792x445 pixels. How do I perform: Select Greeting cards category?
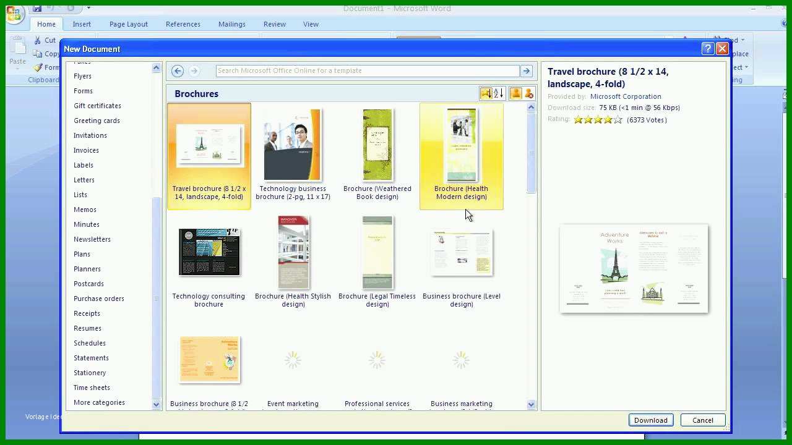pos(97,121)
